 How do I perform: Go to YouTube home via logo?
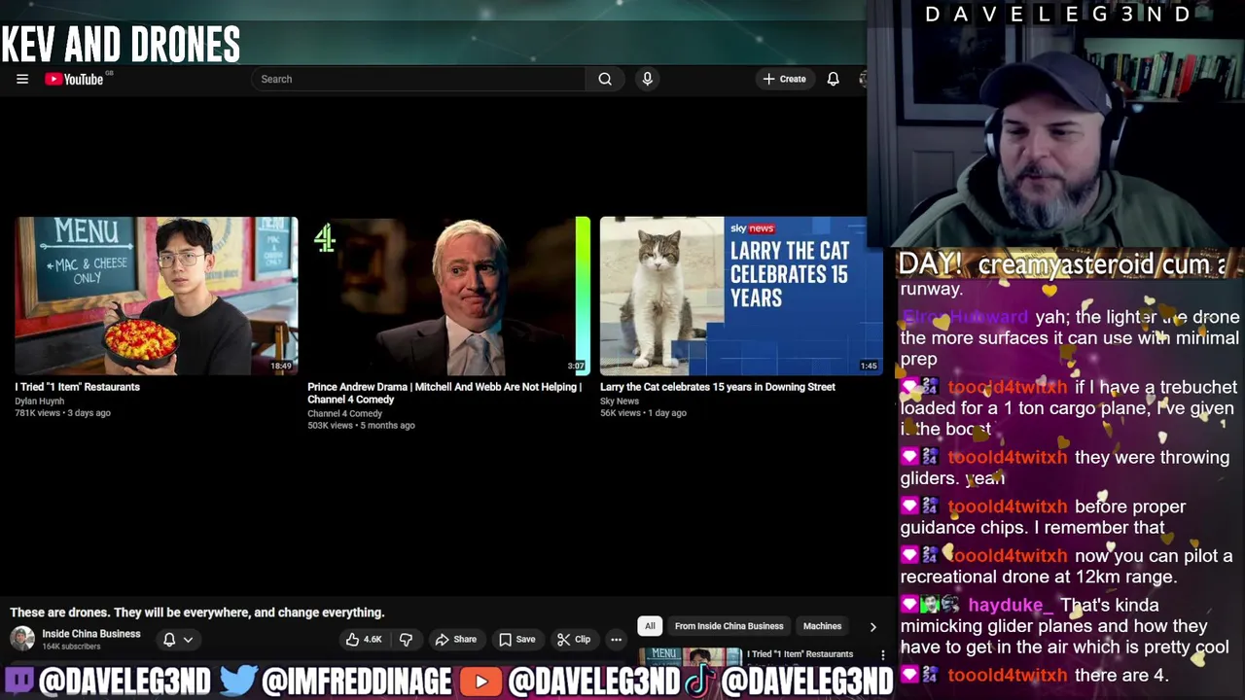click(74, 79)
